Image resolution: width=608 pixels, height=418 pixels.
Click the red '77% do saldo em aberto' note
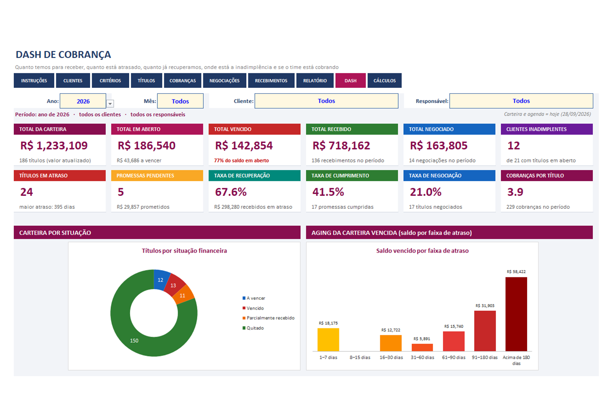241,161
